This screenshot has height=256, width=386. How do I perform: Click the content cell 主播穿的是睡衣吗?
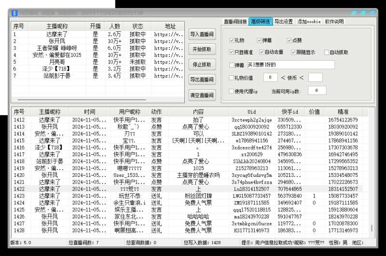pyautogui.click(x=198, y=175)
